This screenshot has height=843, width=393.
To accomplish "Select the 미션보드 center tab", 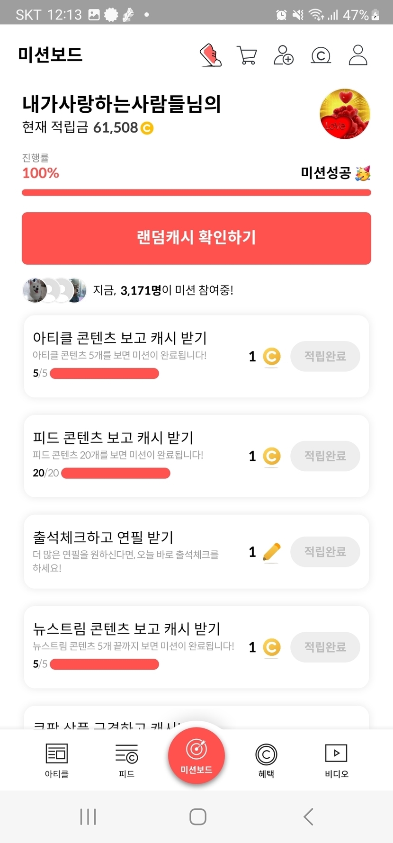I will [196, 756].
